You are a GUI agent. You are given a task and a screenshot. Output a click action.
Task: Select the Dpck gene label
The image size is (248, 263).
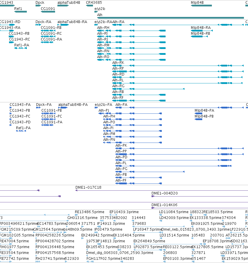pos(40,3)
